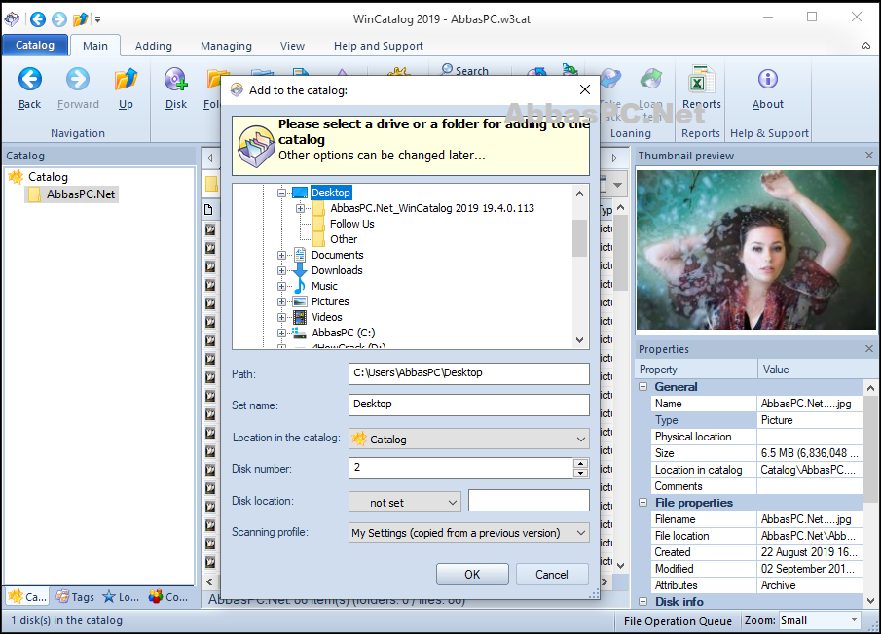Collapse the ribbon with chevron icon

pos(865,46)
